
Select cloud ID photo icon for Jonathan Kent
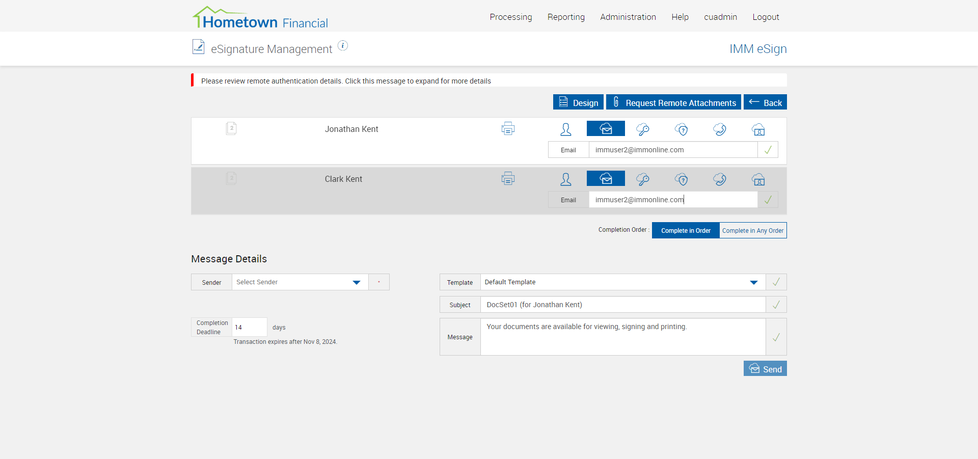[x=758, y=129]
